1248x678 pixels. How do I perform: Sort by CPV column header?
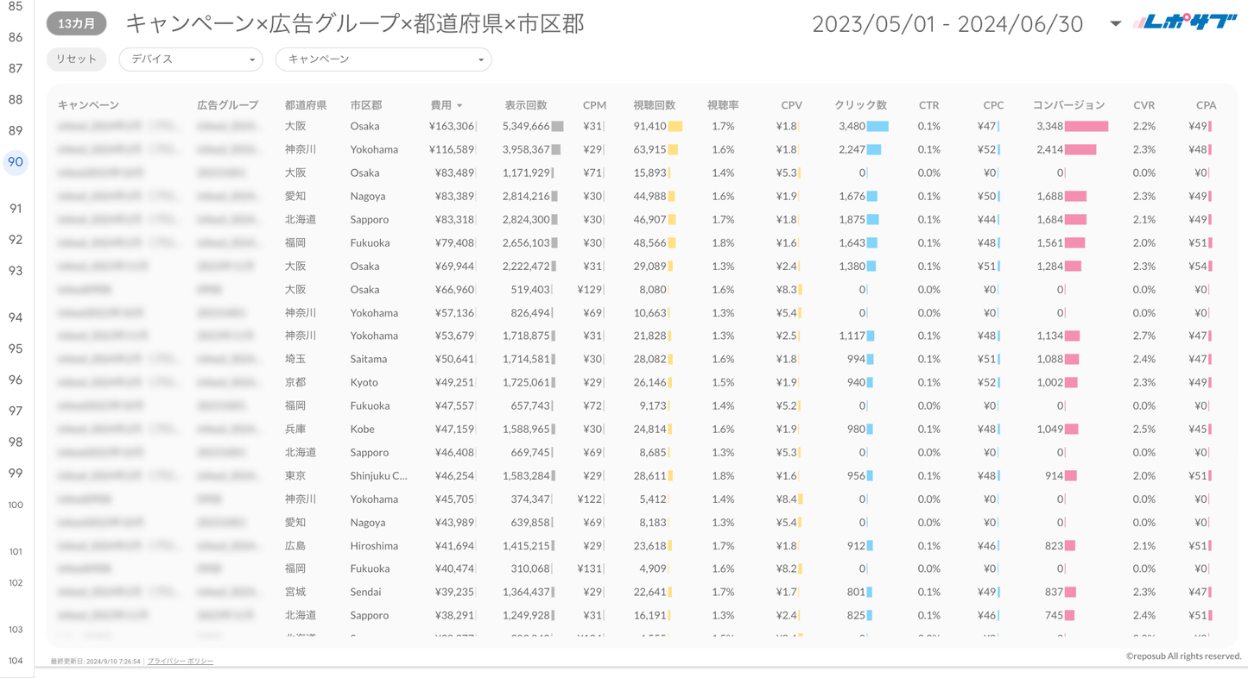(791, 105)
